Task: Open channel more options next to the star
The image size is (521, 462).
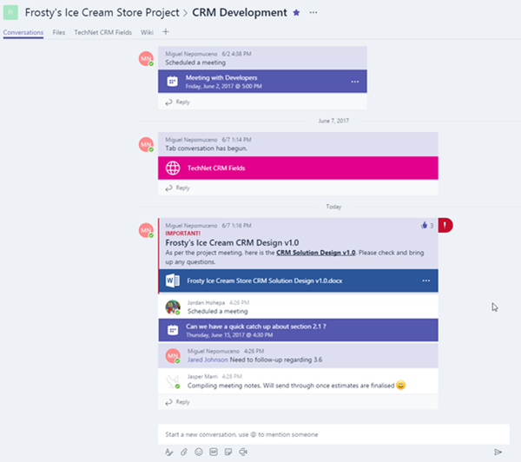Action: [313, 13]
